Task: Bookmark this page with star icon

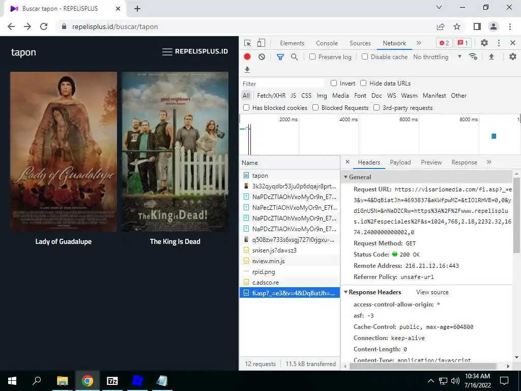Action: pyautogui.click(x=457, y=26)
